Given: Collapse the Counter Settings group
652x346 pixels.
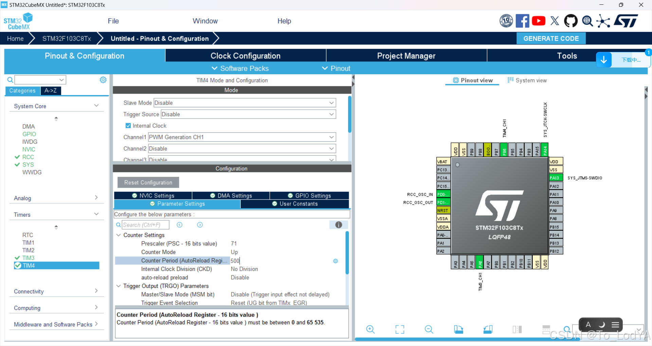Looking at the screenshot, I should coord(119,235).
